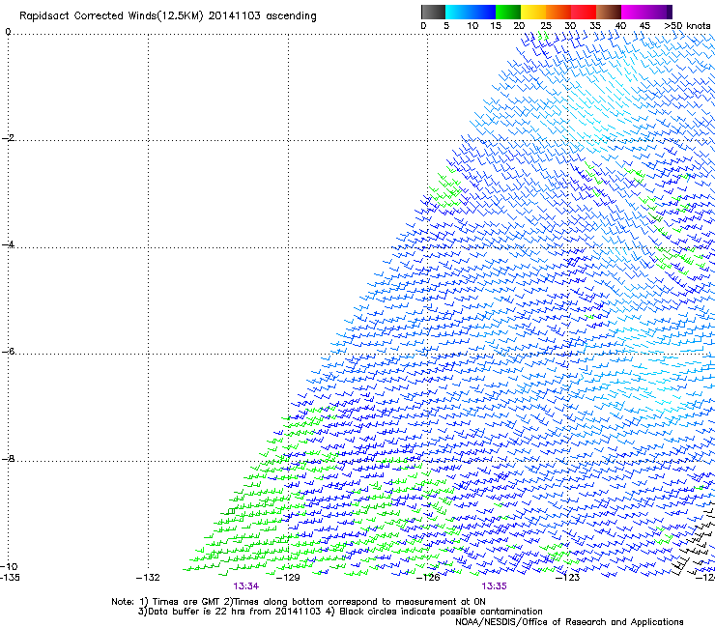The height and width of the screenshot is (628, 715).
Task: Click the latitude label -2
Action: [x=8, y=138]
